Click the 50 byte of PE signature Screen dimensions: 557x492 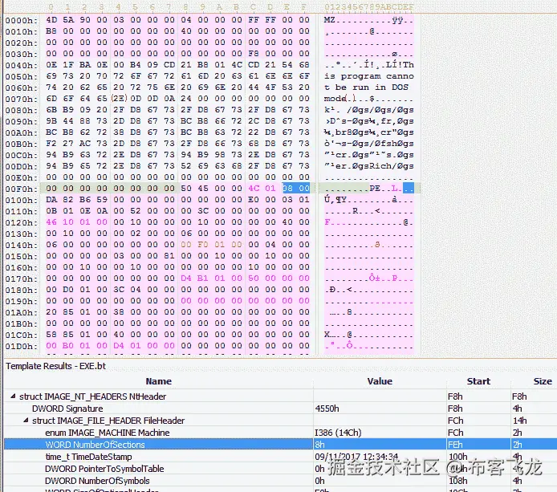coord(186,188)
